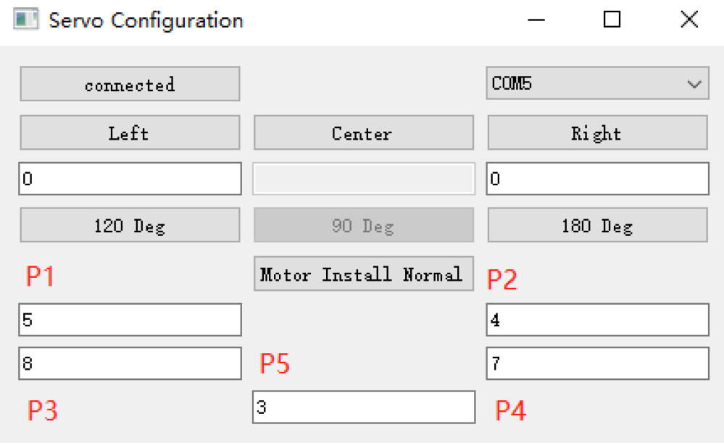Screen dimensions: 724x445
Task: Minimize the Servo Configuration window
Action: pyautogui.click(x=536, y=20)
